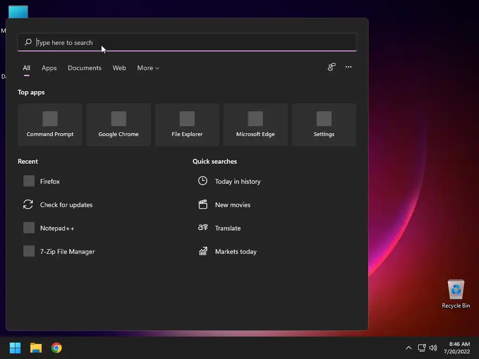Click the Translate language icon

click(x=203, y=228)
